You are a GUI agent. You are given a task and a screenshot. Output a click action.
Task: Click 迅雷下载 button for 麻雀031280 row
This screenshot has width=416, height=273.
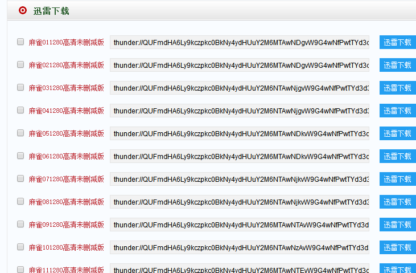tap(398, 88)
